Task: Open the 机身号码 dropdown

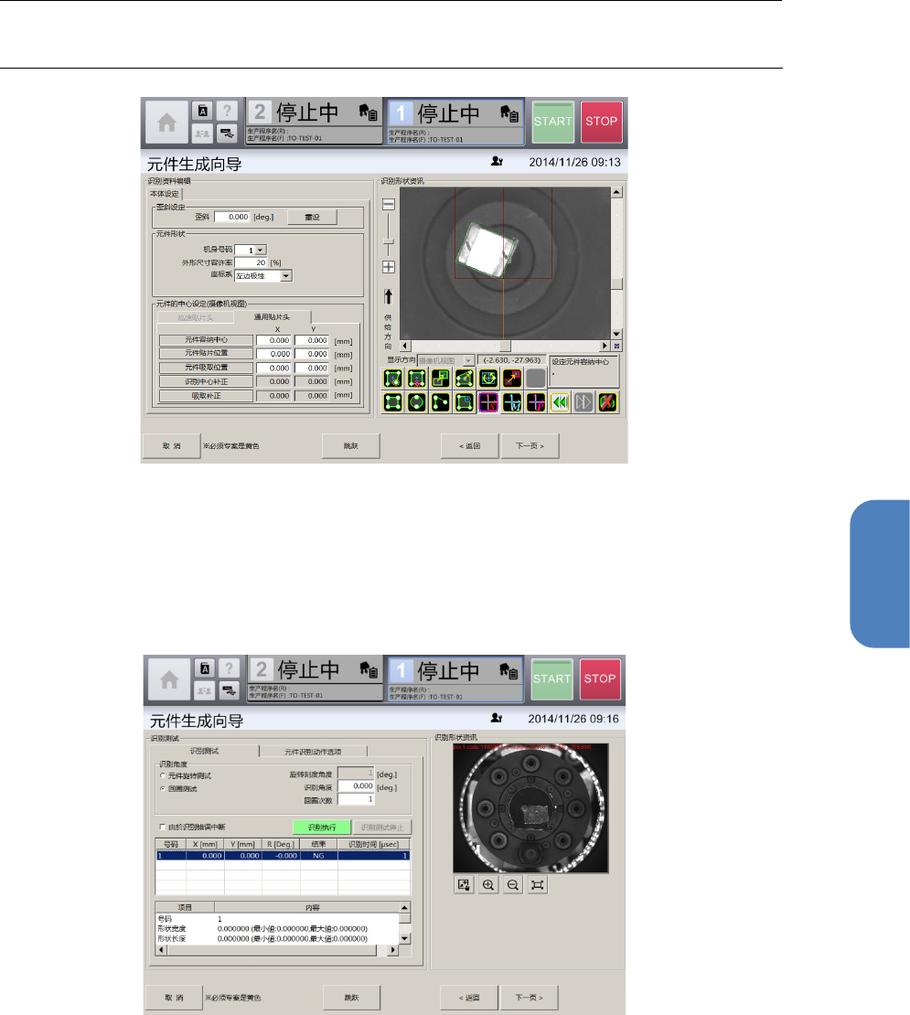Action: [x=260, y=250]
